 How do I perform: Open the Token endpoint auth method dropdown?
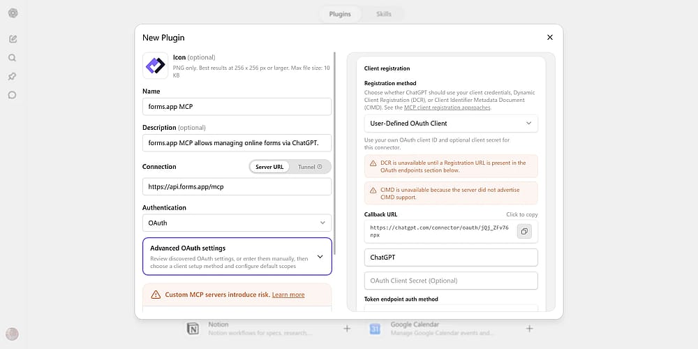point(451,308)
